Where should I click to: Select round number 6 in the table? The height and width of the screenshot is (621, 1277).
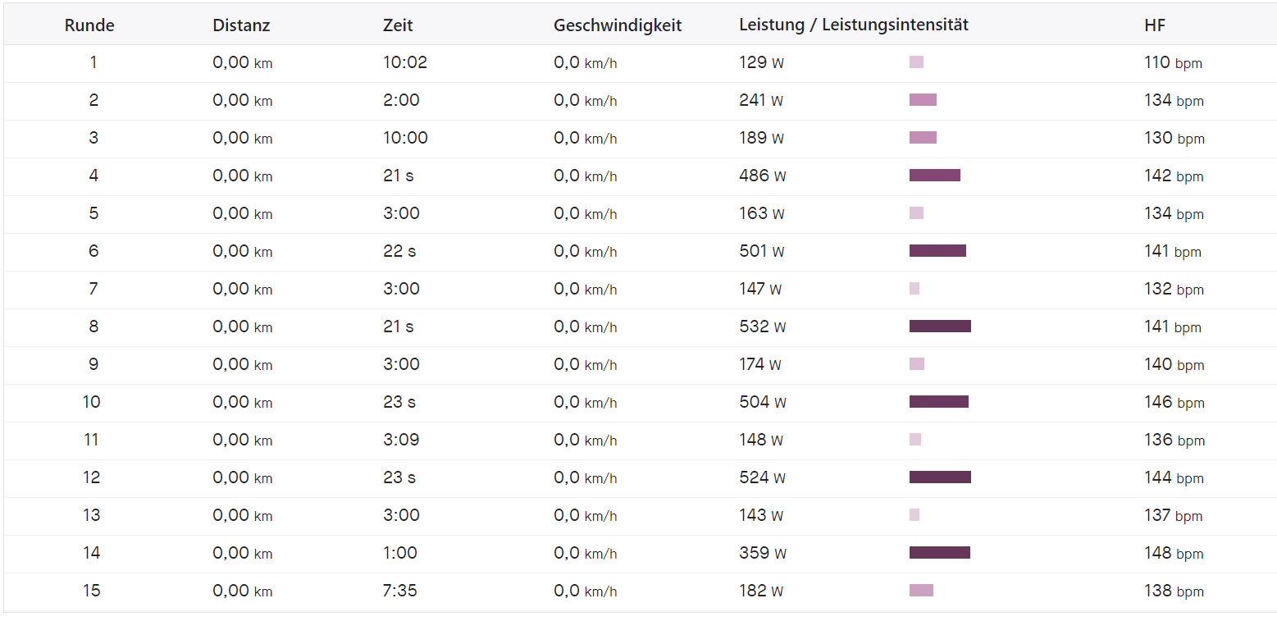[x=93, y=251]
